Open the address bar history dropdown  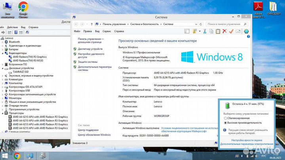click(x=196, y=24)
